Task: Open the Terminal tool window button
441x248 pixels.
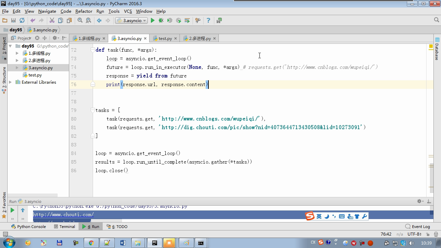Action: tap(64, 227)
